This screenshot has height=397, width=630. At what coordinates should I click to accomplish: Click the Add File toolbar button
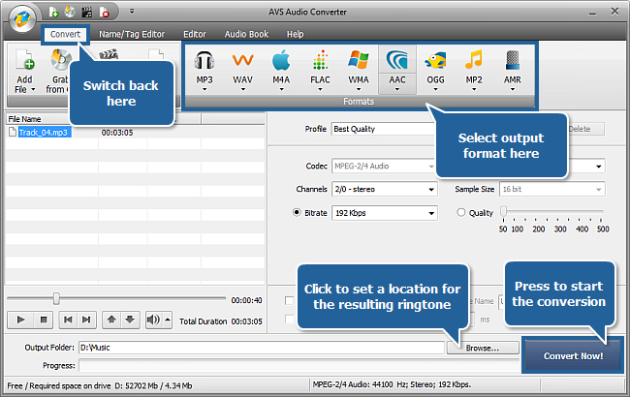[24, 72]
